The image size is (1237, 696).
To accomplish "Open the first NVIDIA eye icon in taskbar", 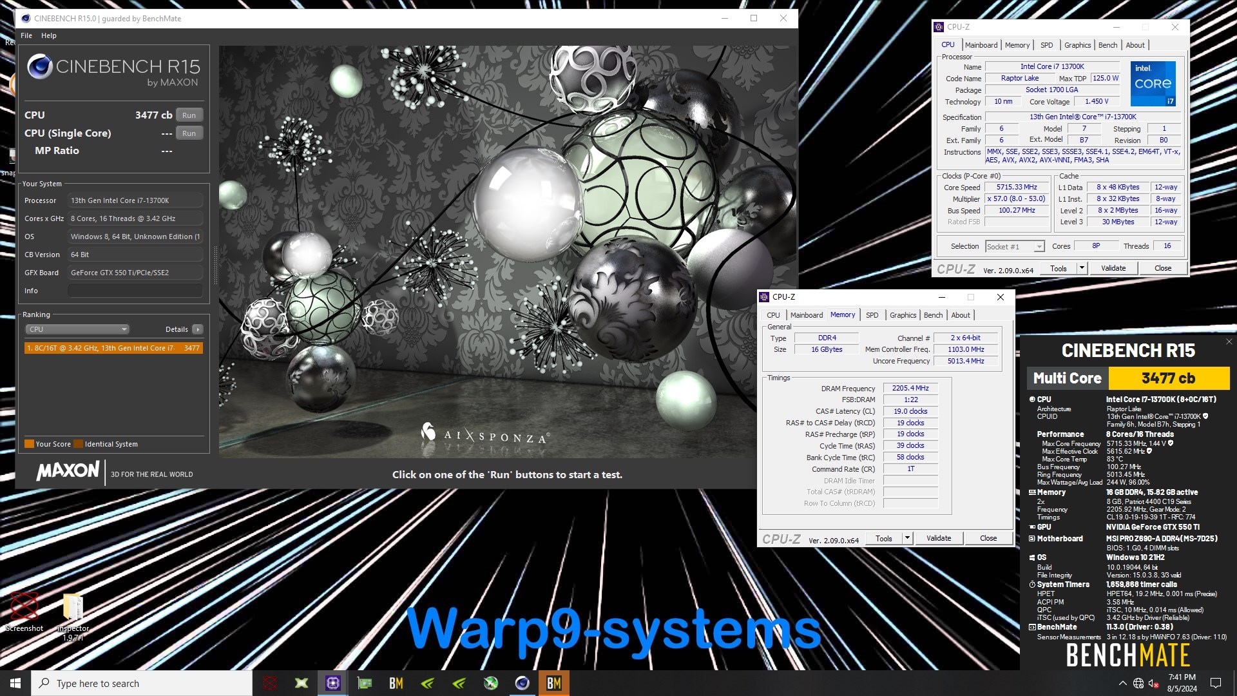I will [428, 683].
